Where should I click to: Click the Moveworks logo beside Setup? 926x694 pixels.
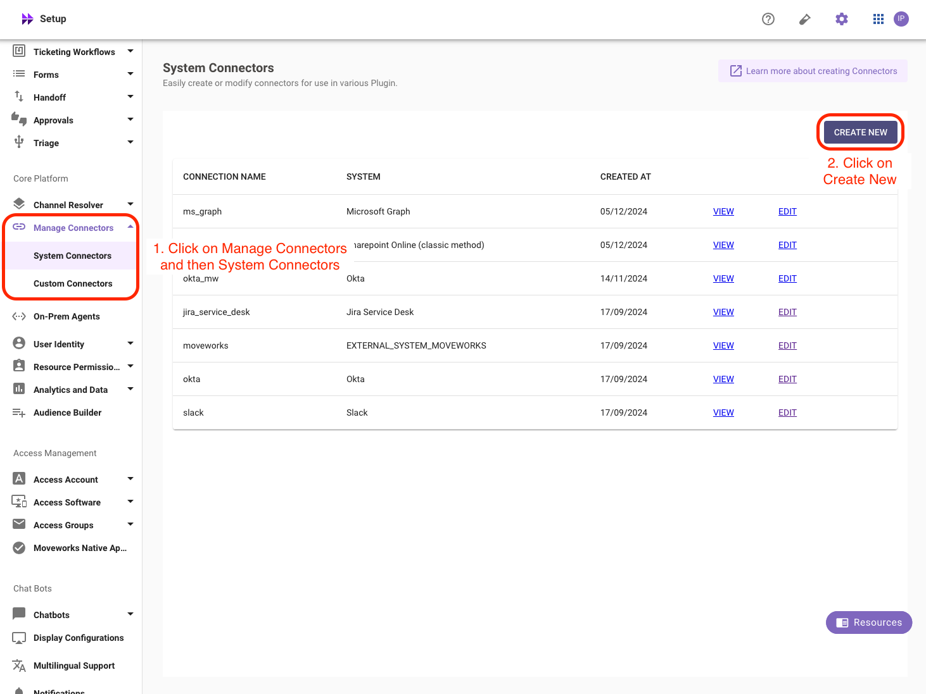point(27,19)
